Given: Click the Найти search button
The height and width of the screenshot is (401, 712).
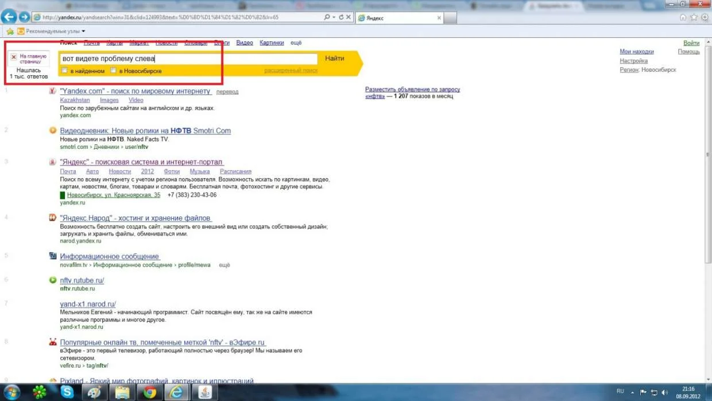Looking at the screenshot, I should (335, 59).
